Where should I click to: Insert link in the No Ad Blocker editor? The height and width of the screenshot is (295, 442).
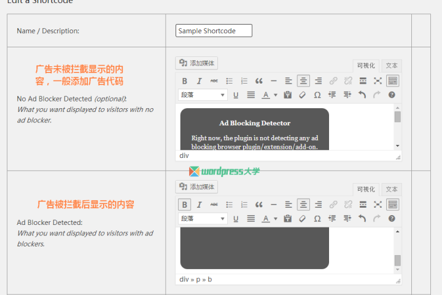click(333, 81)
